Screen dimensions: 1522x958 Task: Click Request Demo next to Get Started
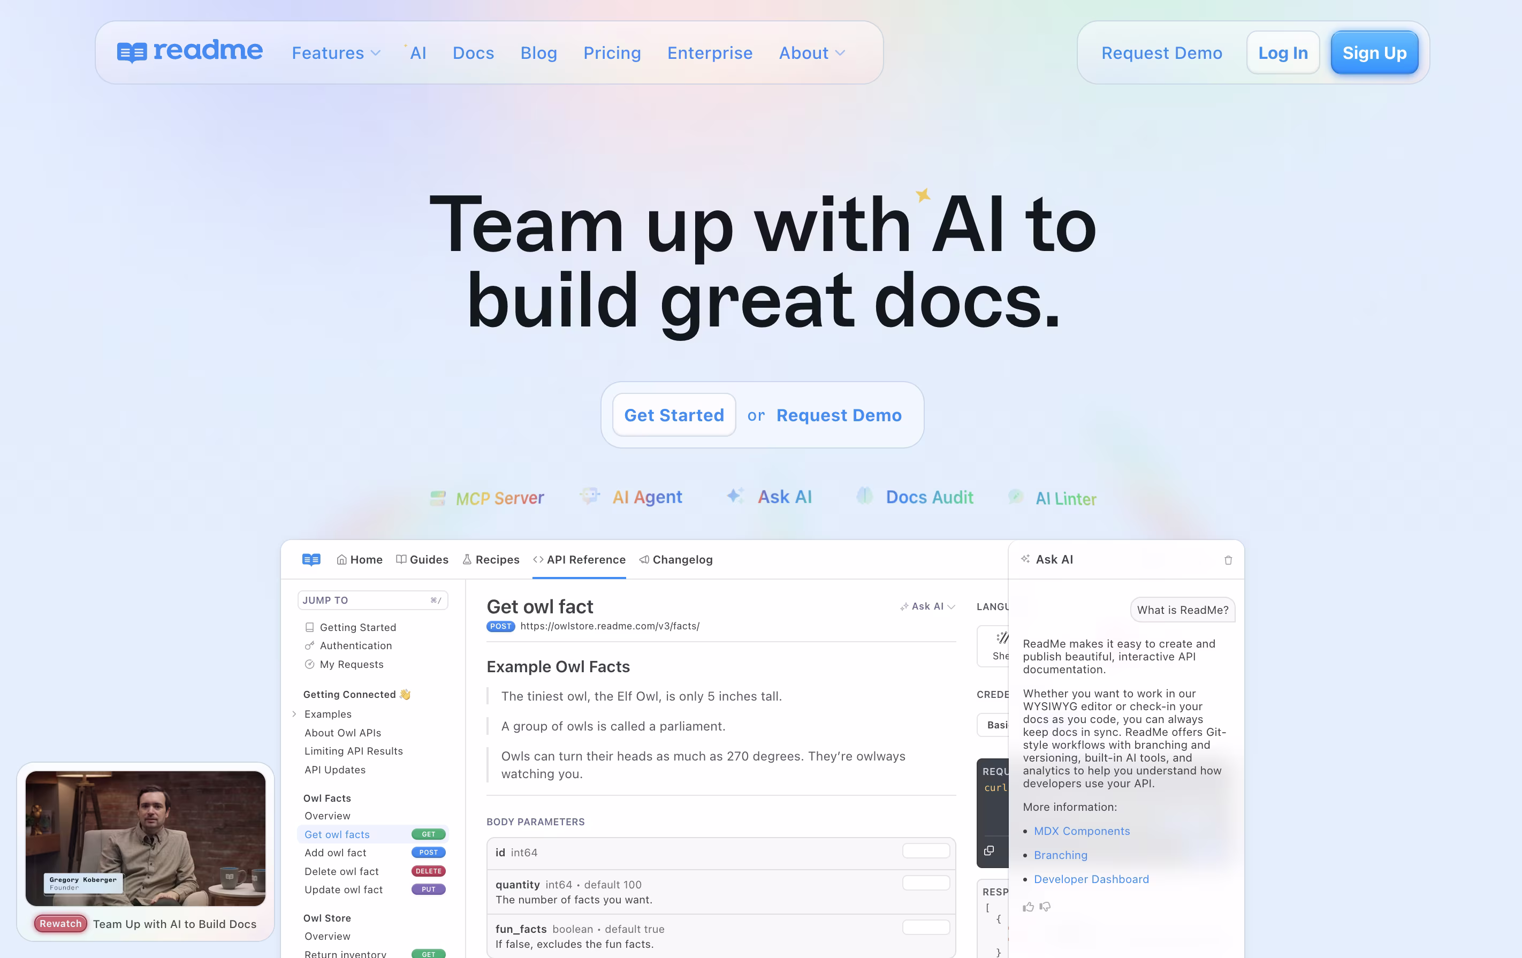839,415
